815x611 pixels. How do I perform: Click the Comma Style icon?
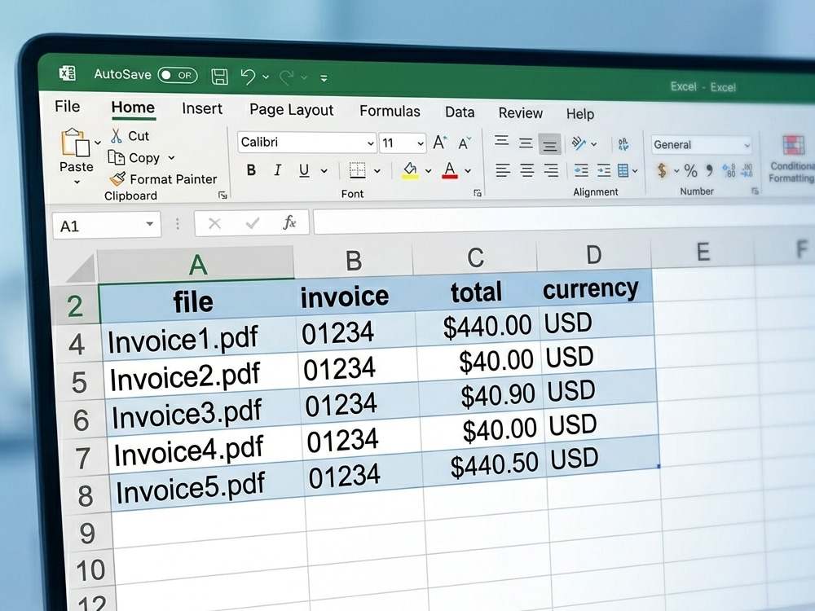(x=710, y=170)
